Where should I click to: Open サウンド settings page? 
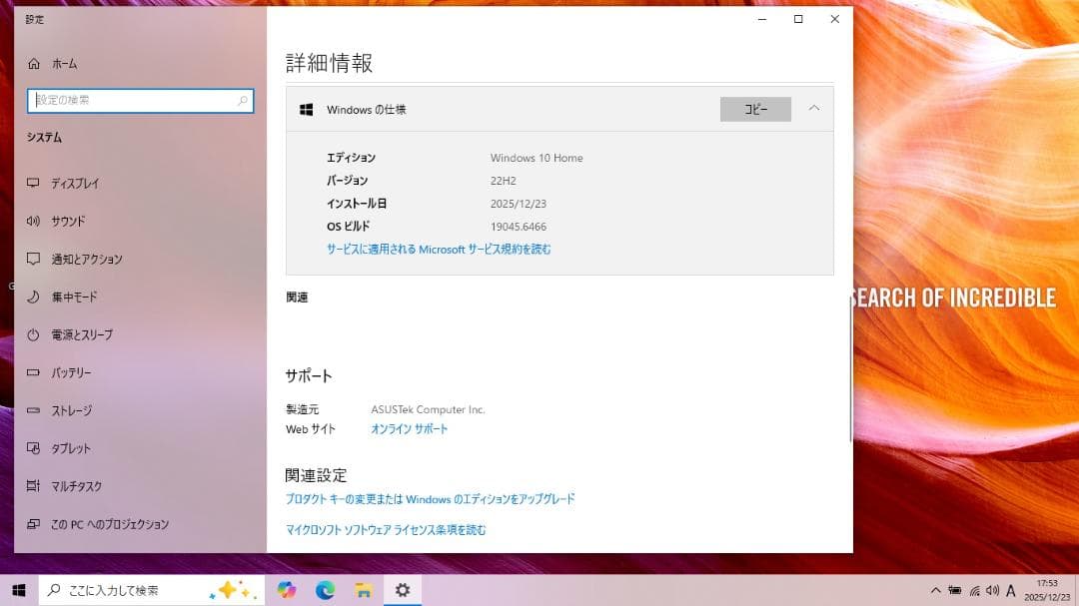pos(68,221)
